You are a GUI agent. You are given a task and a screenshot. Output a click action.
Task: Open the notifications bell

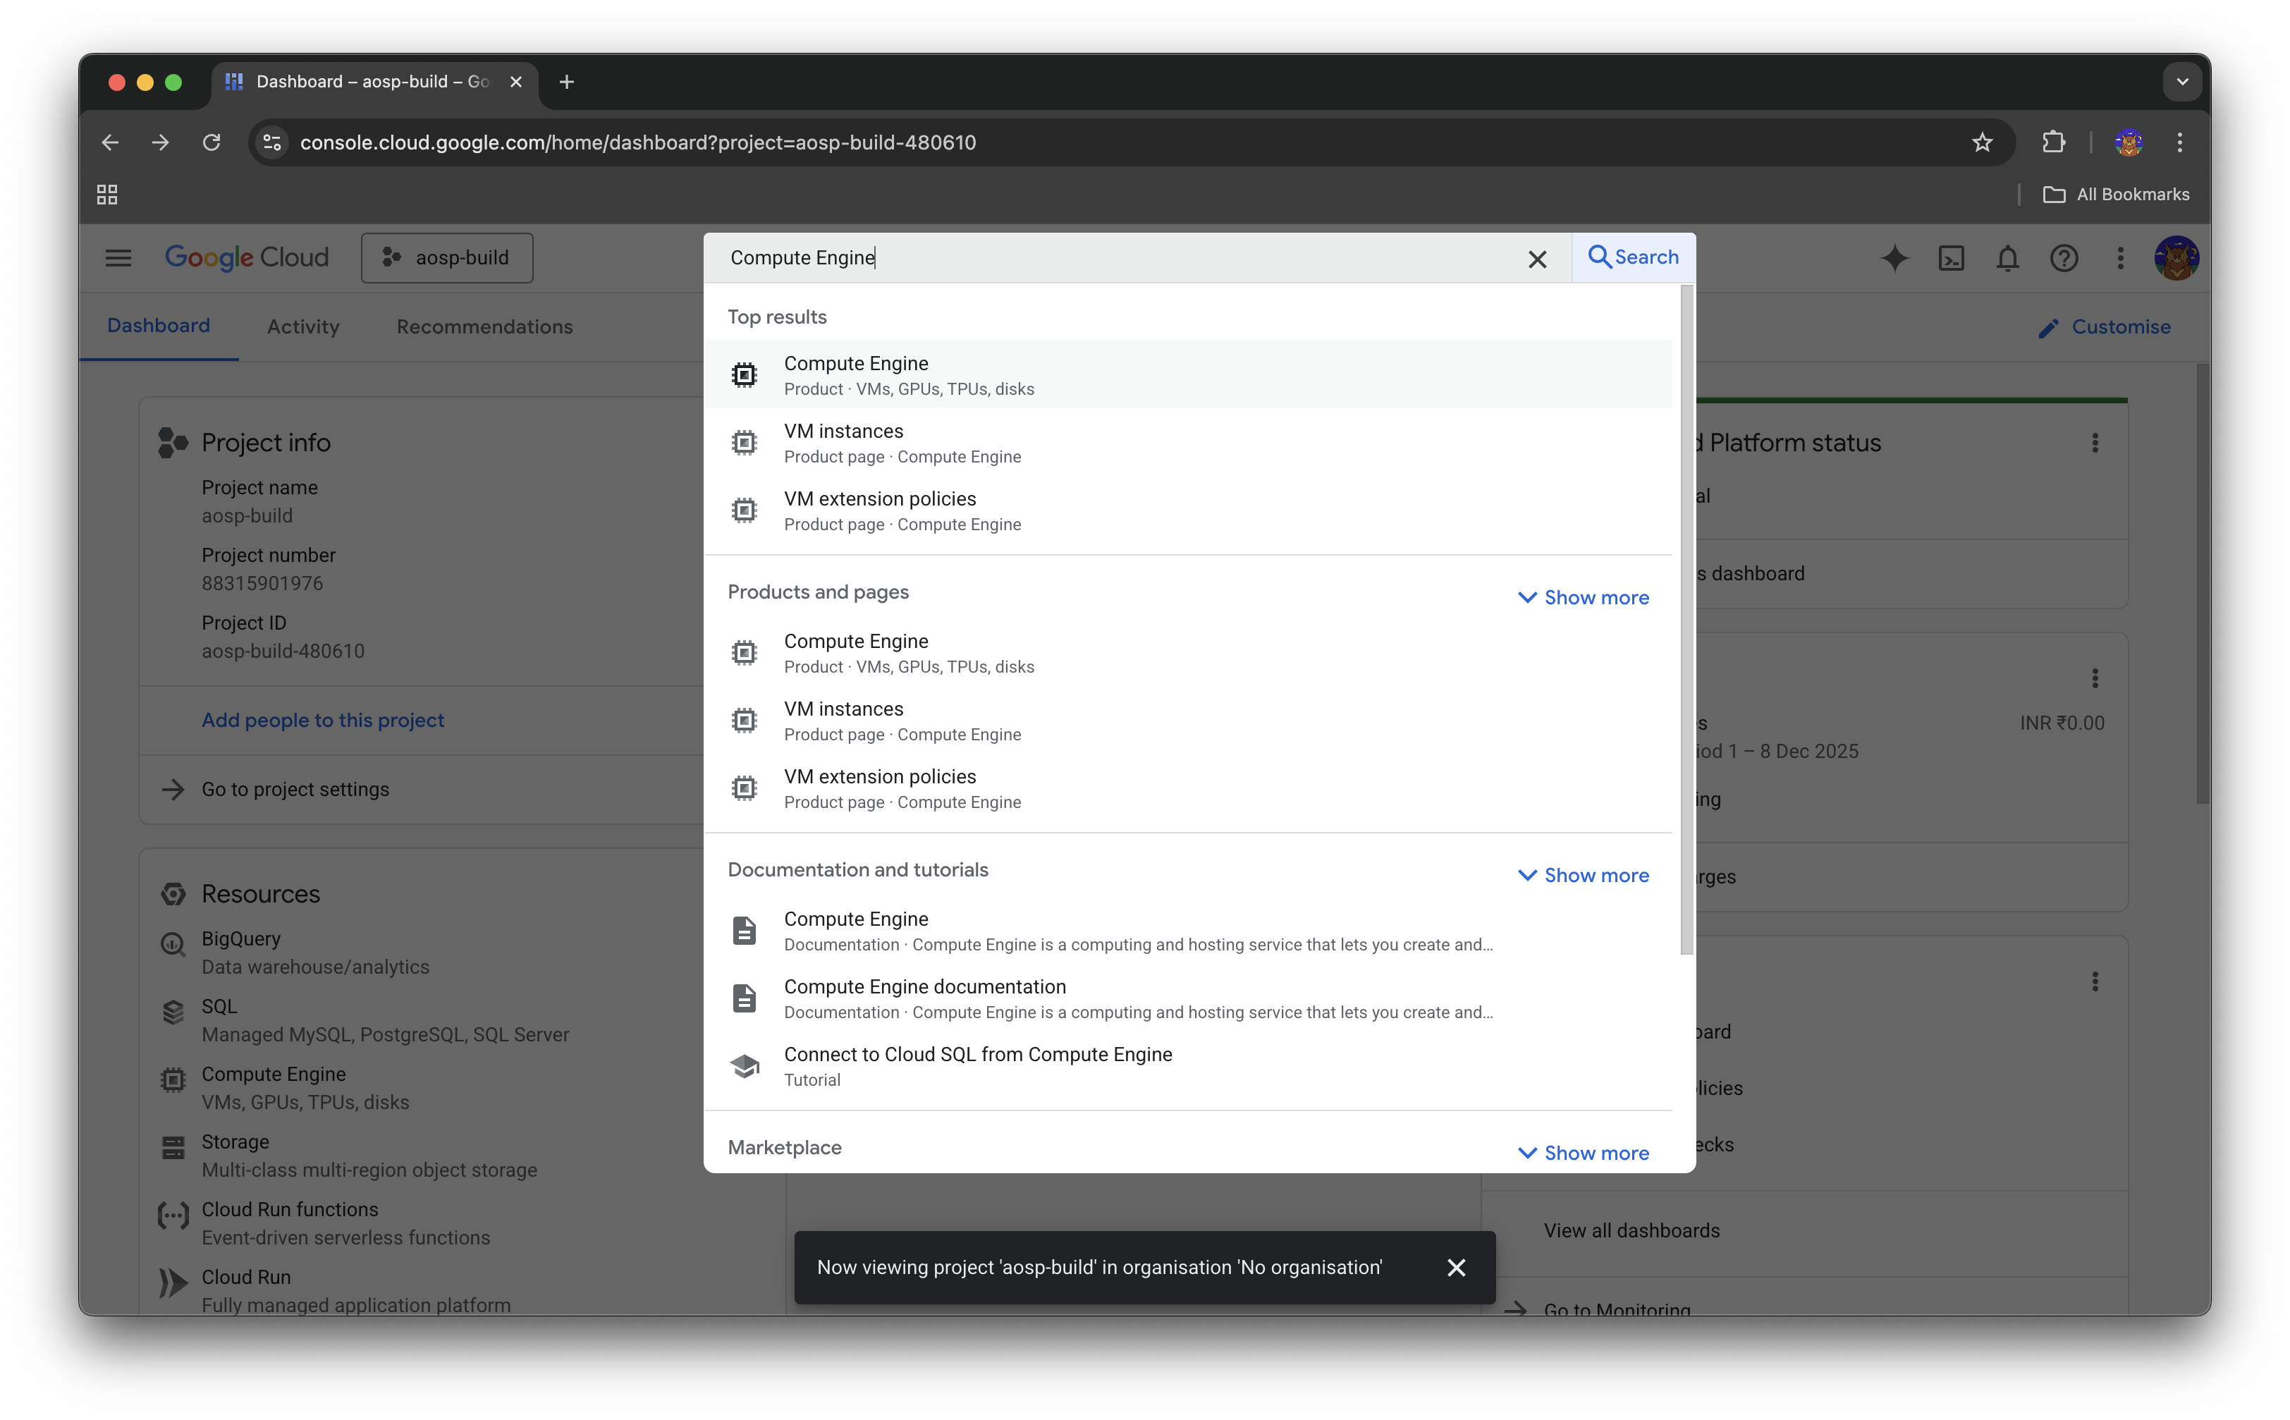pos(2007,258)
